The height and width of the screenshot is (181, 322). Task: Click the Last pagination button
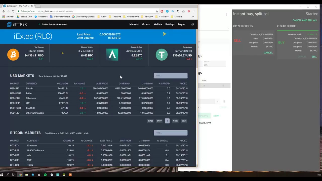184,121
